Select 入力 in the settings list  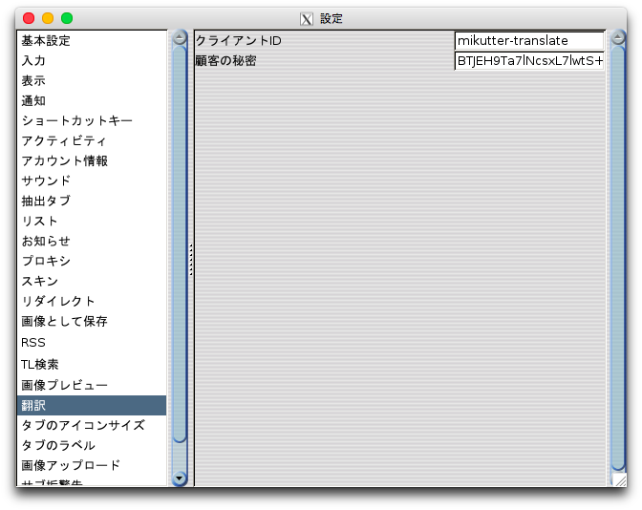92,60
